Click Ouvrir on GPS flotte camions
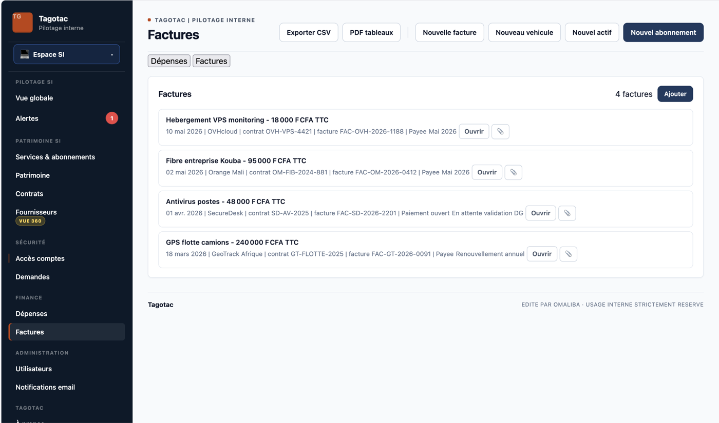Screen dimensions: 719x423 542,254
